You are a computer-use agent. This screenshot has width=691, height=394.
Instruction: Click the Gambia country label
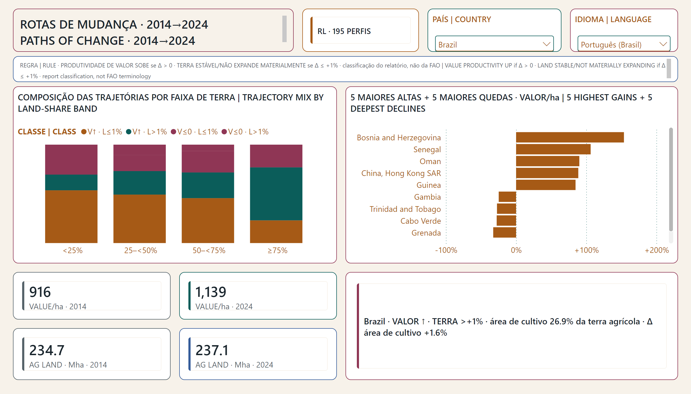pyautogui.click(x=427, y=197)
